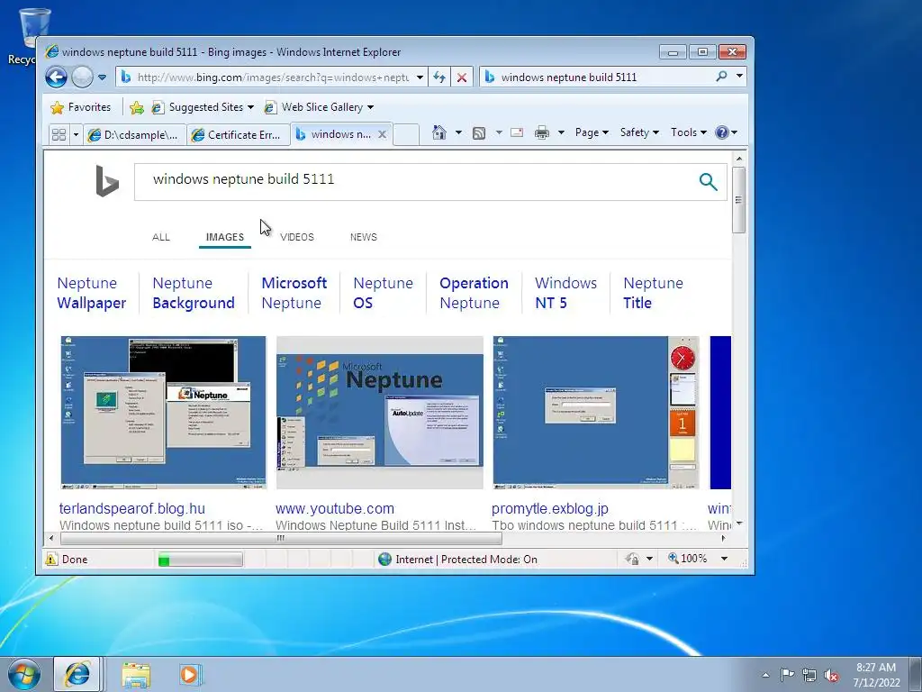Expand the tab list dropdown arrow
The image size is (922, 692).
(x=76, y=135)
